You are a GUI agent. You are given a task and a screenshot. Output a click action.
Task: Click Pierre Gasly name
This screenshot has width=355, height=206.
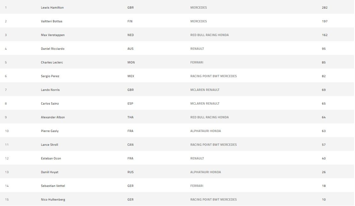49,131
